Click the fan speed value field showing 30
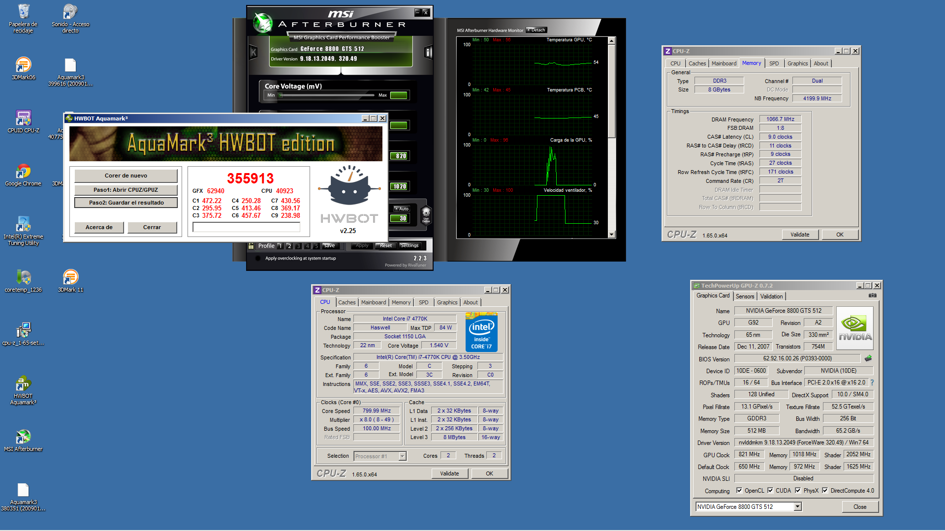The image size is (945, 531). pyautogui.click(x=399, y=218)
